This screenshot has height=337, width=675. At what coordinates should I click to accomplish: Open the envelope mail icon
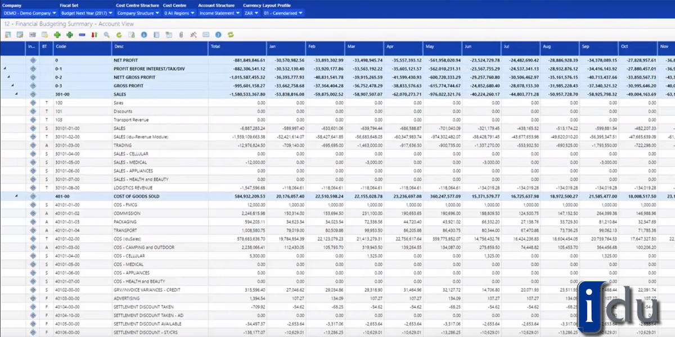(x=206, y=34)
